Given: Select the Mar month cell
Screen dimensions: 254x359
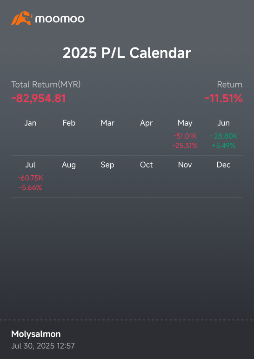Looking at the screenshot, I should [x=107, y=135].
